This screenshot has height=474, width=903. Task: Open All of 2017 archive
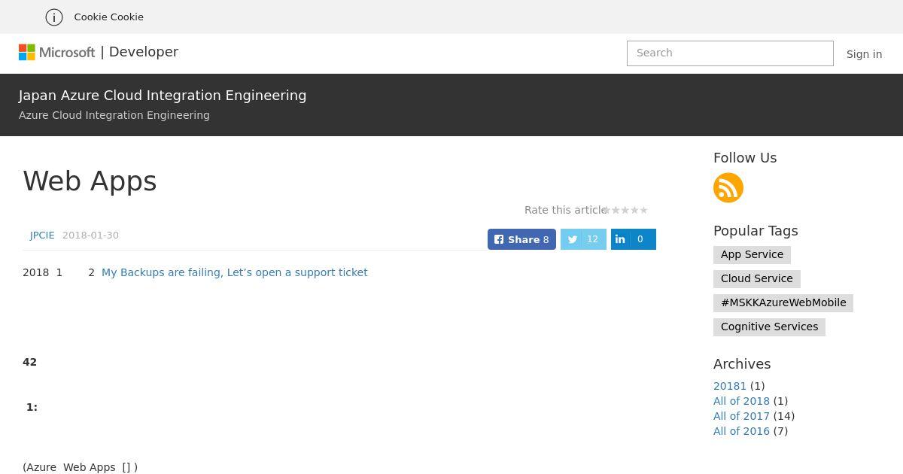(x=741, y=416)
